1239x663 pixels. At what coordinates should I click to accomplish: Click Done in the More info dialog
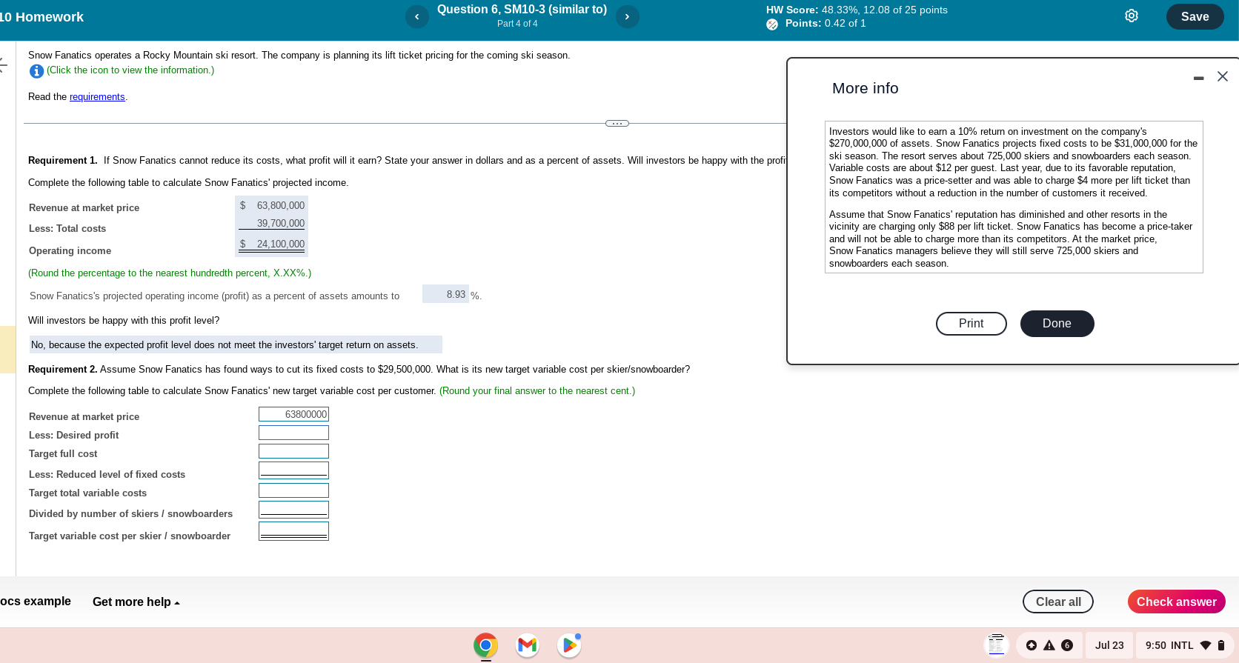1057,324
